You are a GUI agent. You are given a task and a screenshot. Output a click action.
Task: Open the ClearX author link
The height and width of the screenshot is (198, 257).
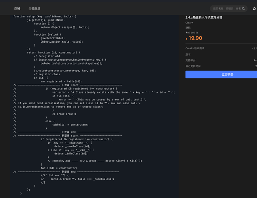[189, 23]
